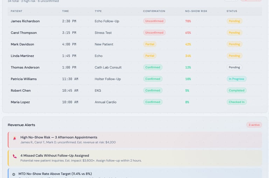This screenshot has height=178, width=269.
Task: Sort by the TIME column header
Action: (65, 11)
